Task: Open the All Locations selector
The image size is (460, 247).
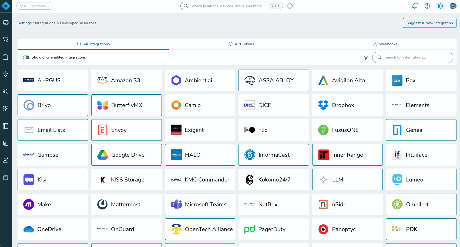Action: tap(35, 6)
